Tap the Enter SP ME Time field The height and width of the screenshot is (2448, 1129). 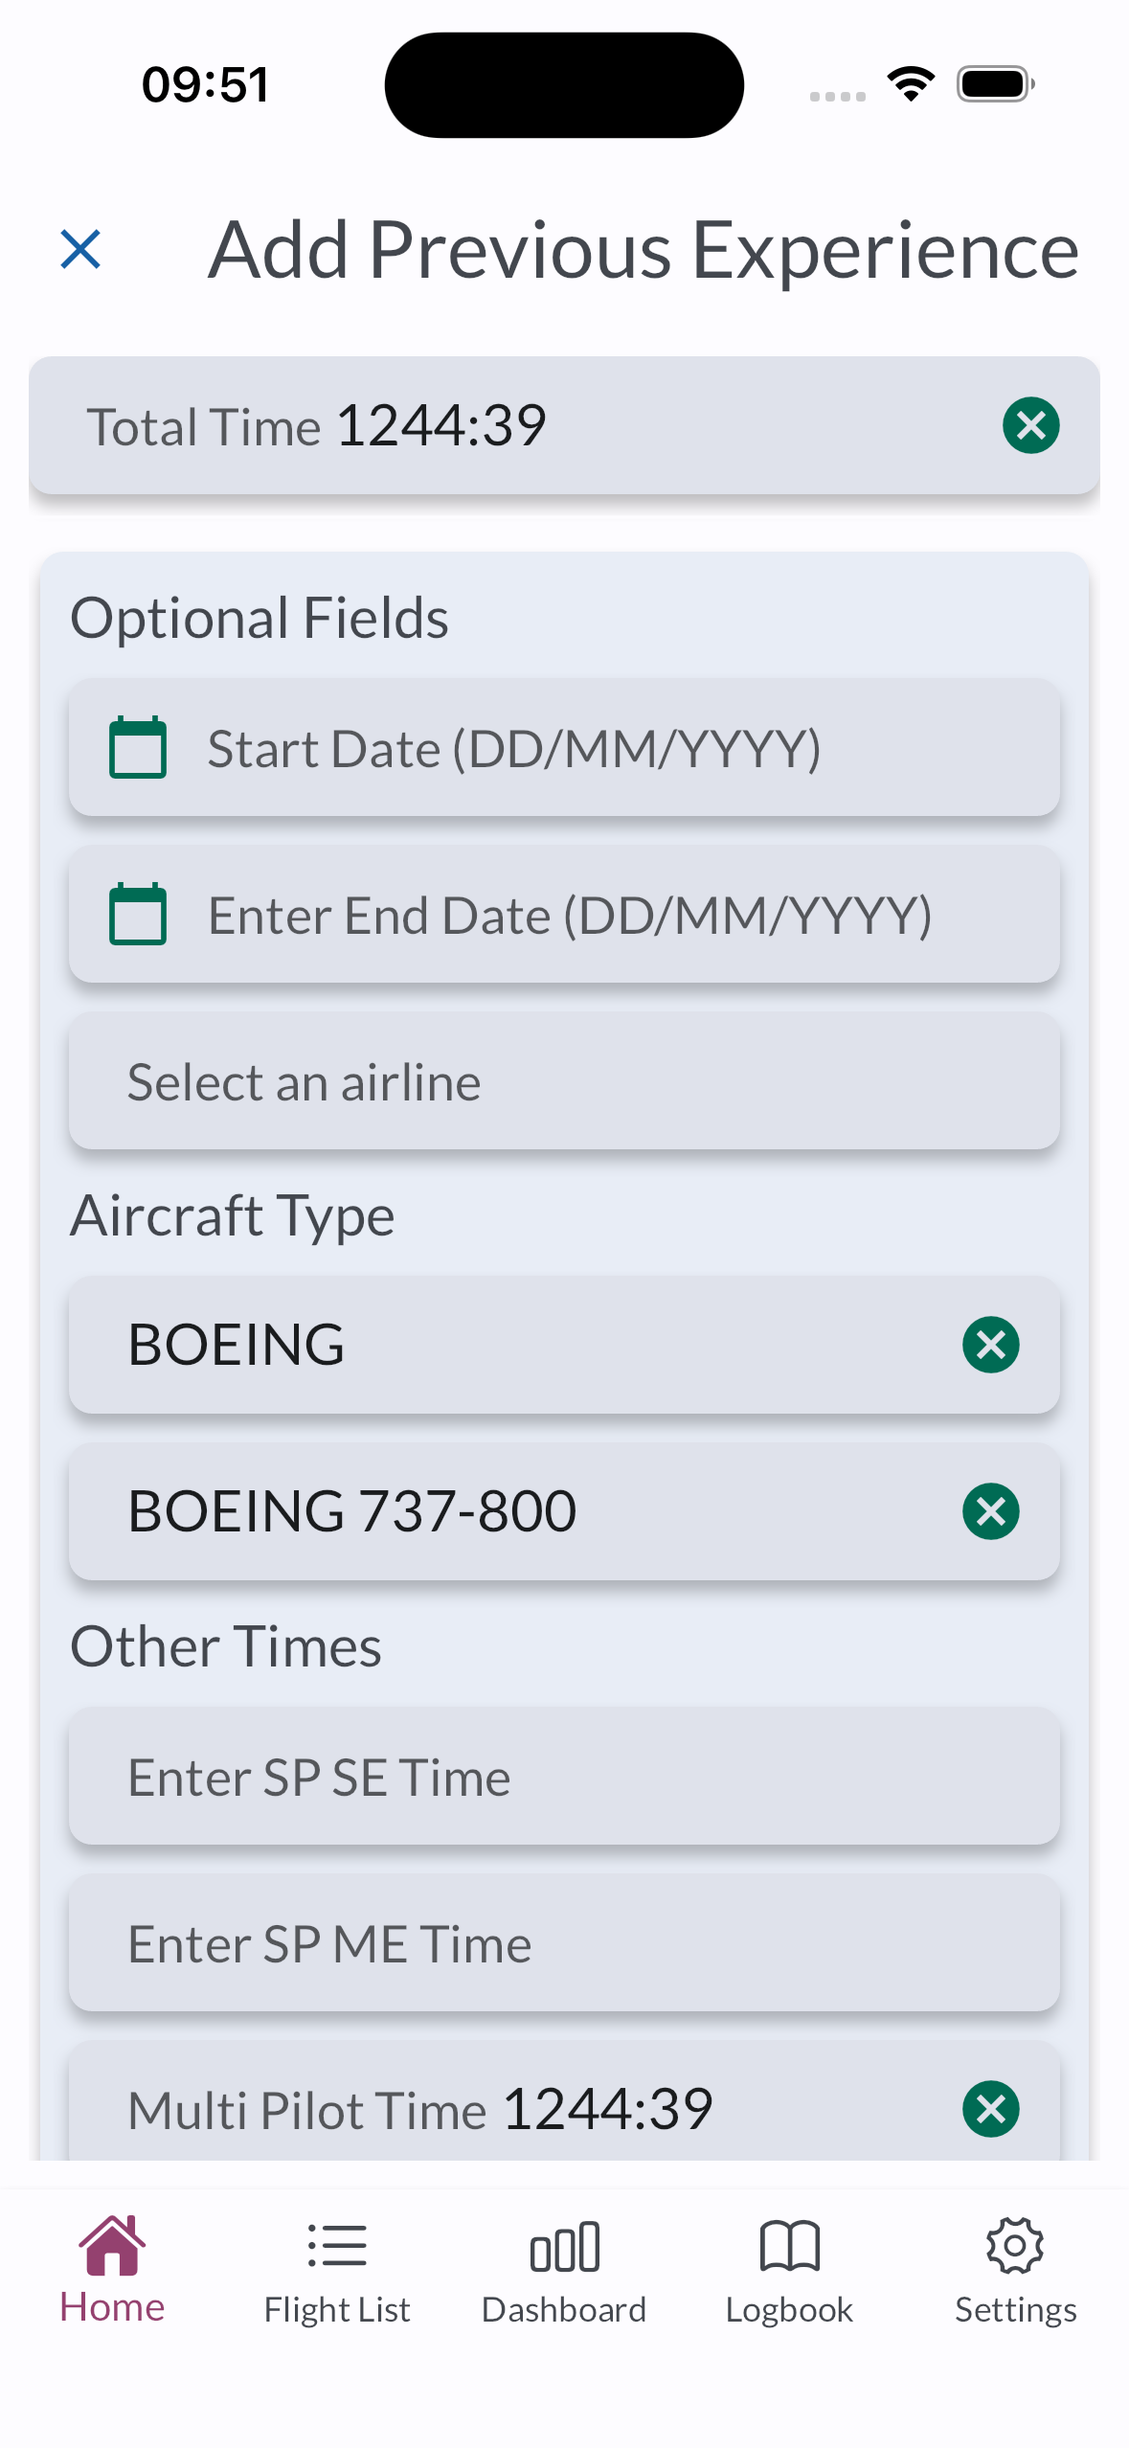click(564, 1944)
